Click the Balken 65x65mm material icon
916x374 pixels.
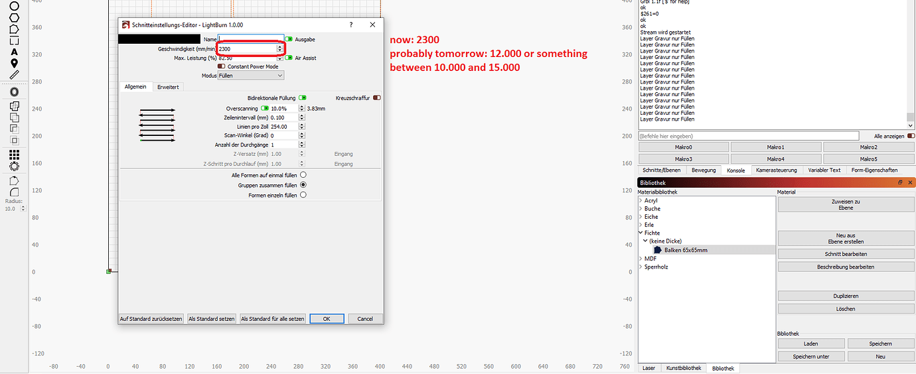pyautogui.click(x=658, y=250)
